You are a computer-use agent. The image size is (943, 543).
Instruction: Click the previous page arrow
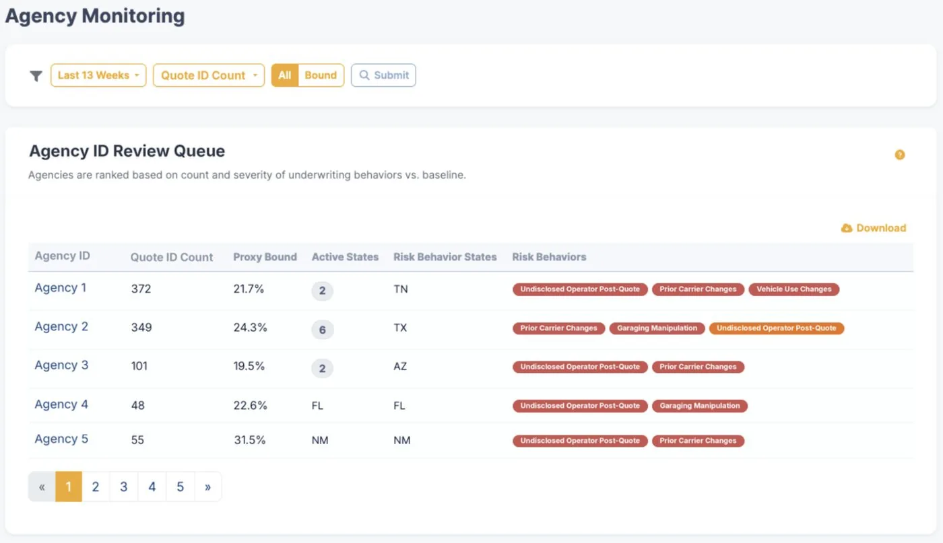[42, 486]
